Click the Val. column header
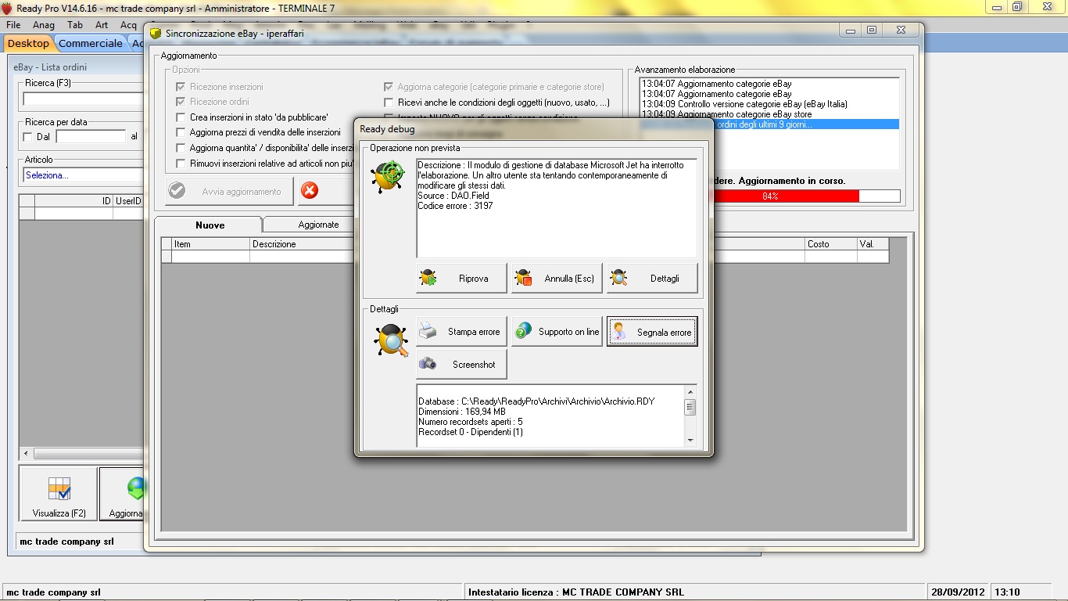Viewport: 1068px width, 601px height. [873, 244]
